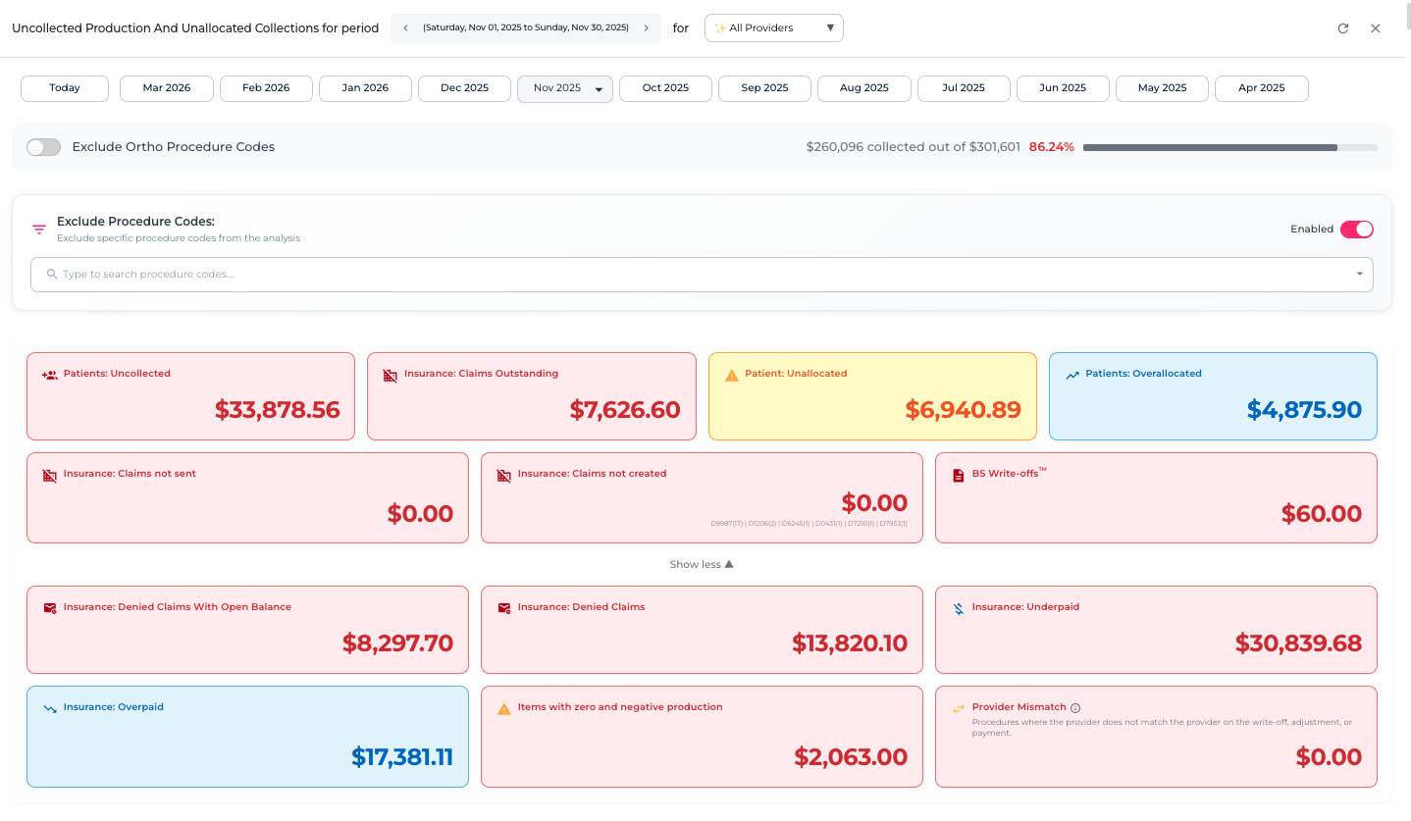Viewport: 1411px width, 821px height.
Task: Expand the Nov 2025 month dropdown
Action: (599, 89)
